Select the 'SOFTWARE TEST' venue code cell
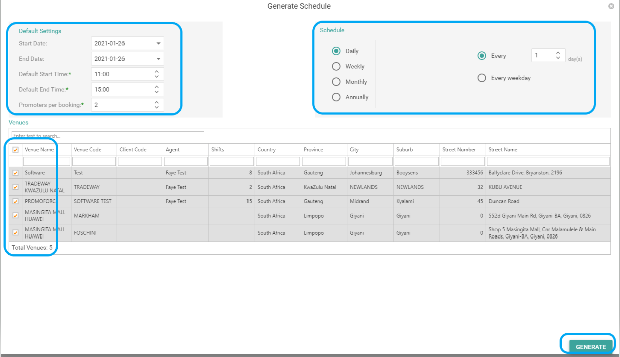 coord(94,201)
